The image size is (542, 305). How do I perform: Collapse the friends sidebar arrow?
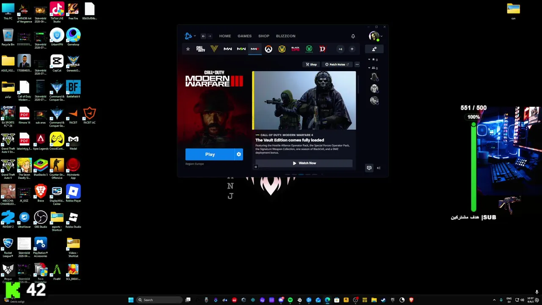(x=379, y=168)
